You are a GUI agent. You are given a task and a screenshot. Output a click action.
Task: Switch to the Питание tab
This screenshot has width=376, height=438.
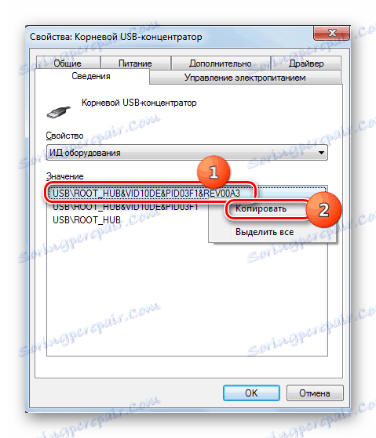point(135,63)
